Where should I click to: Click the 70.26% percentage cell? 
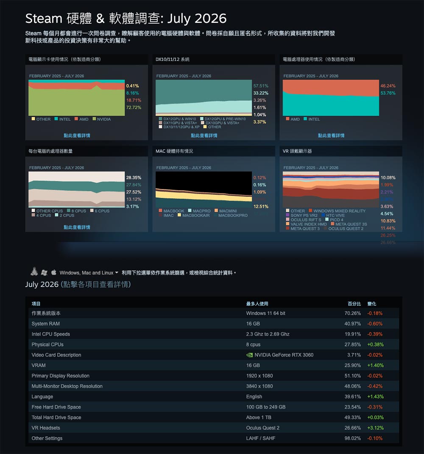point(353,313)
